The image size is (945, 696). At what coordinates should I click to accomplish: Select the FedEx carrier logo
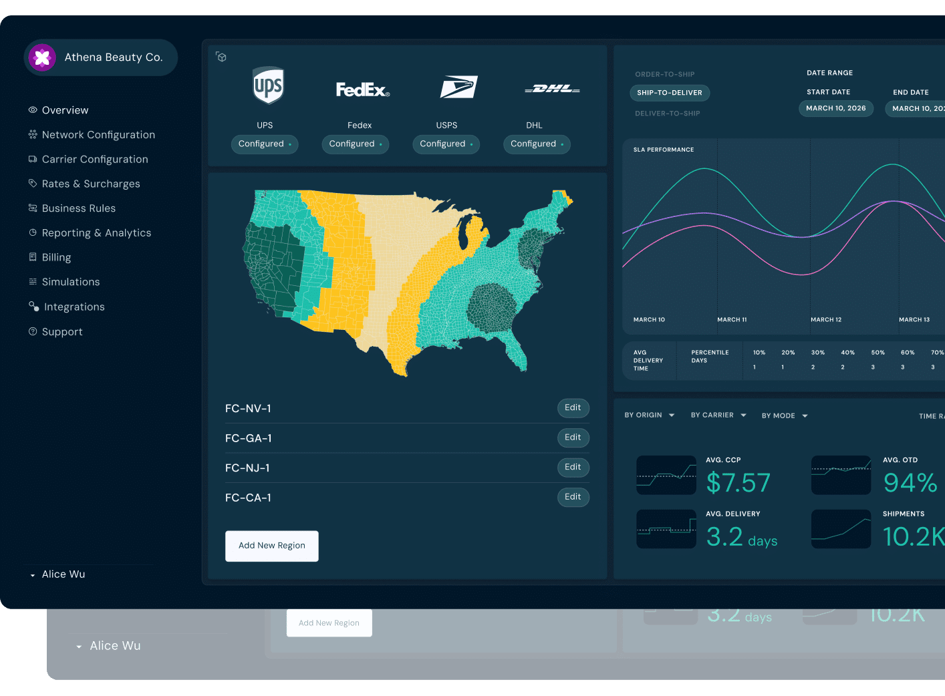(x=362, y=89)
